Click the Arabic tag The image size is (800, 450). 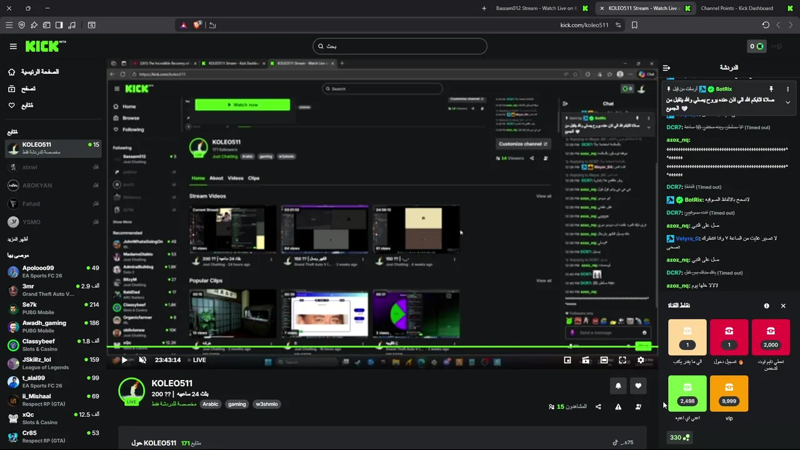pyautogui.click(x=211, y=404)
